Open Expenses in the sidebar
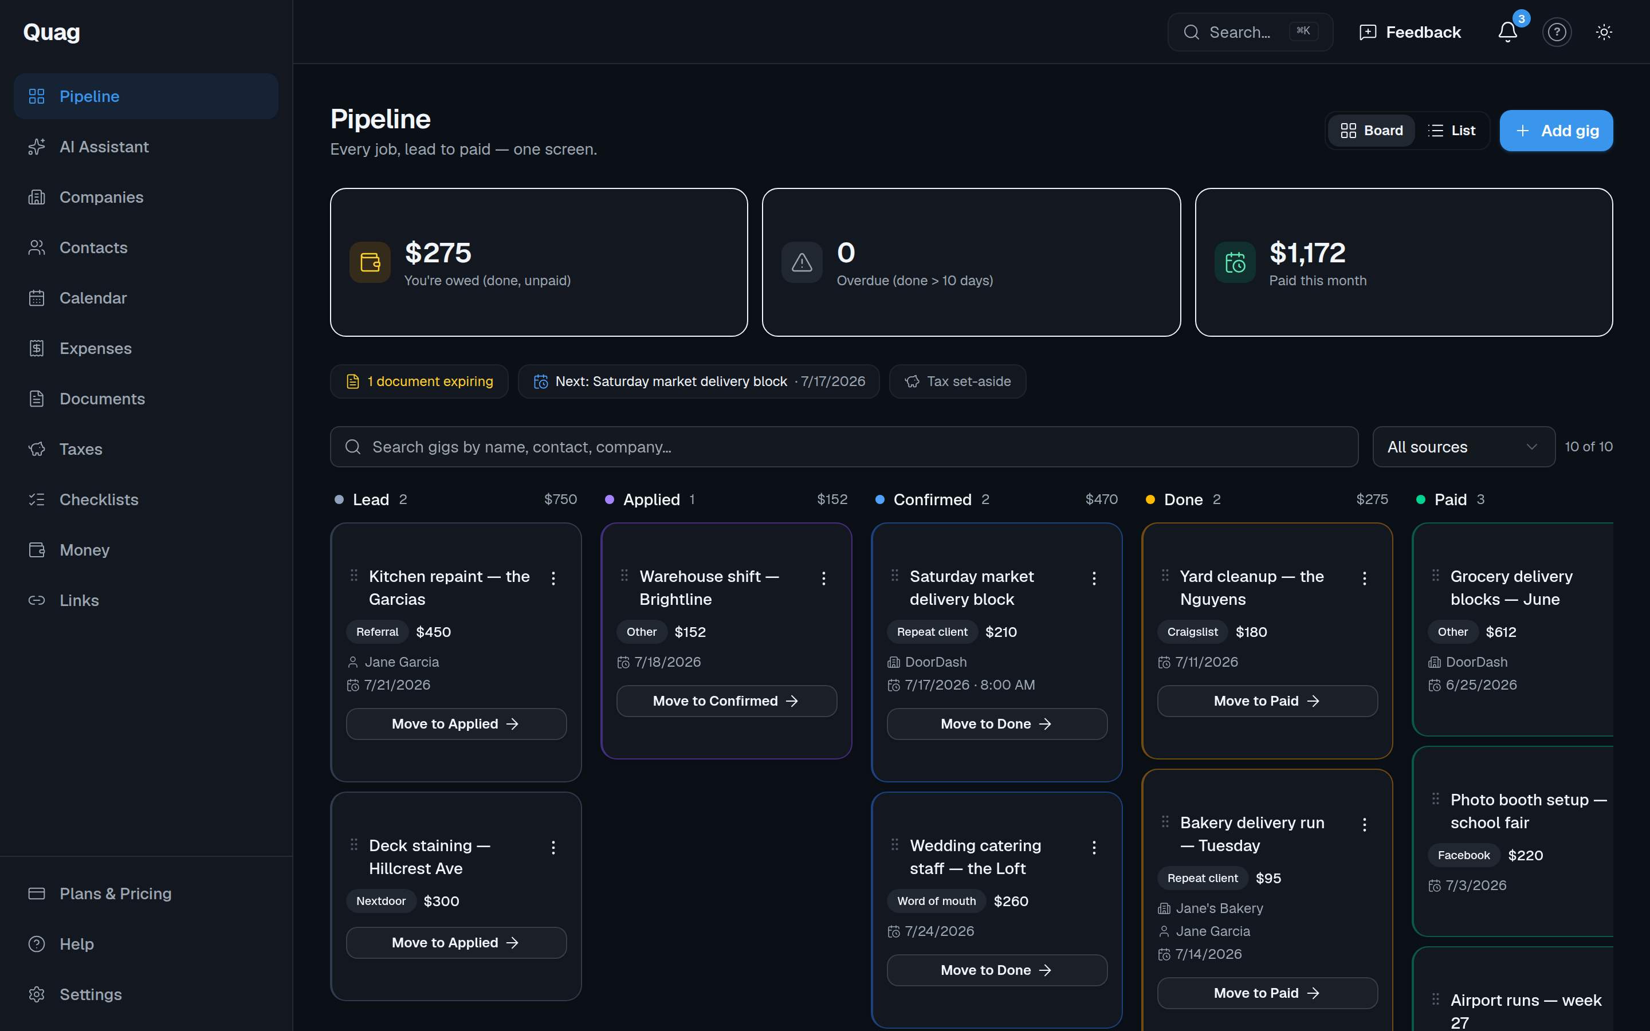The width and height of the screenshot is (1650, 1031). [146, 348]
